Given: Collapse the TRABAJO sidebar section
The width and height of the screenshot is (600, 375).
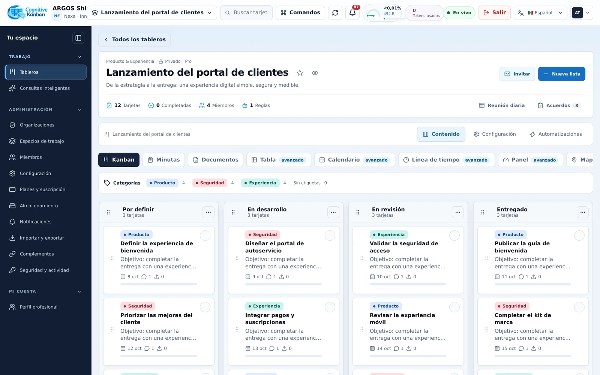Looking at the screenshot, I should point(79,57).
